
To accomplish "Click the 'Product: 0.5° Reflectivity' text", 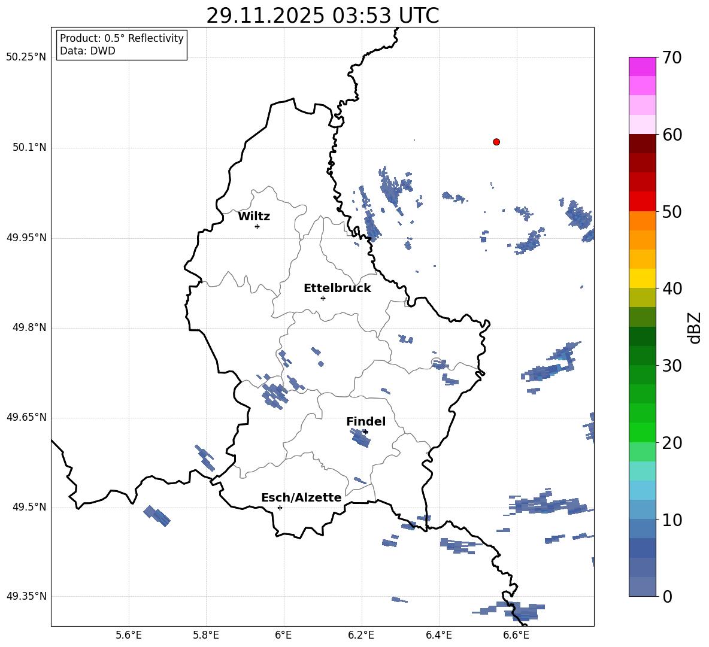I will (x=122, y=38).
